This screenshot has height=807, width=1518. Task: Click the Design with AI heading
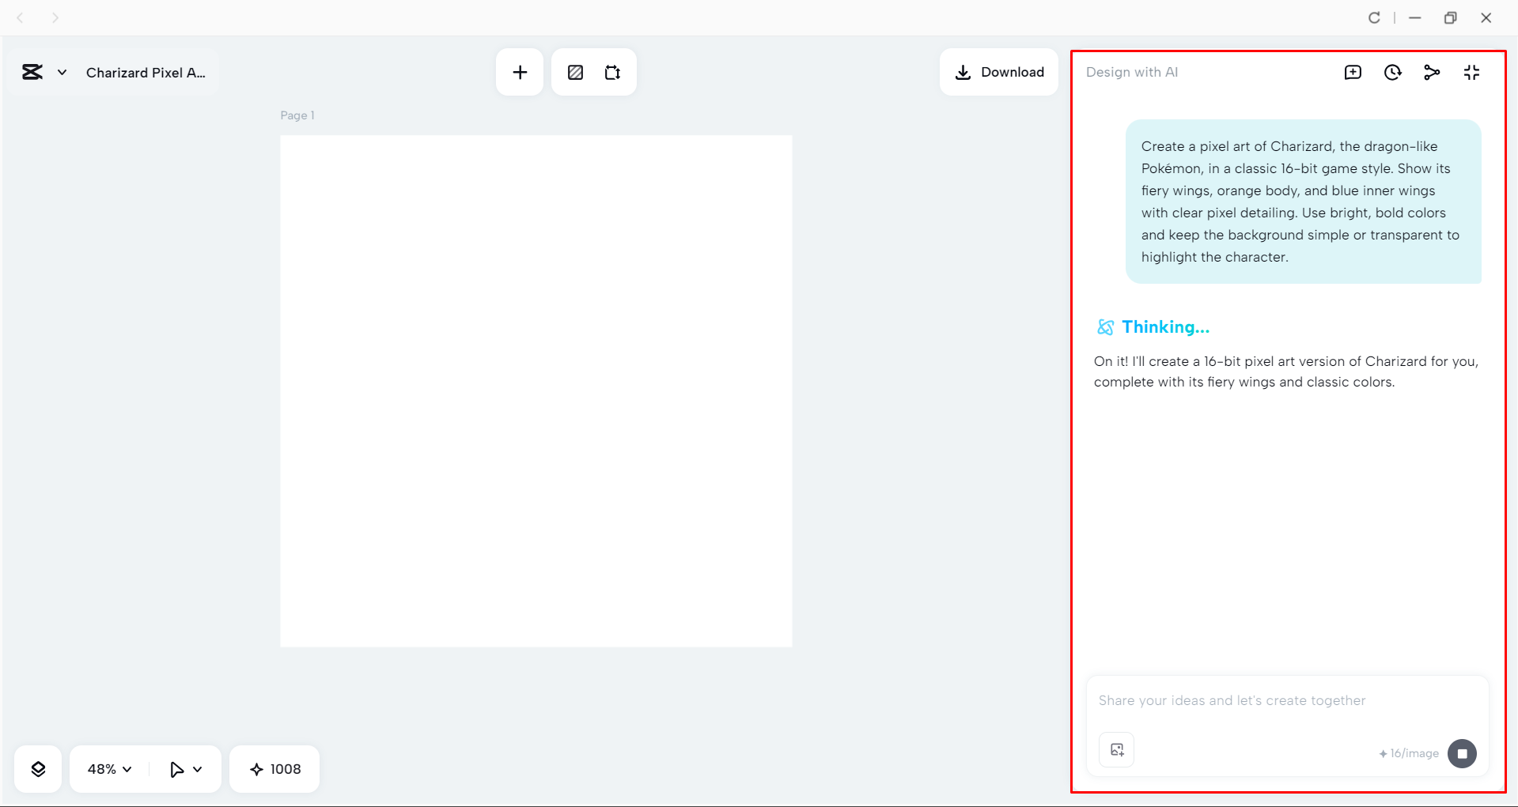tap(1132, 72)
